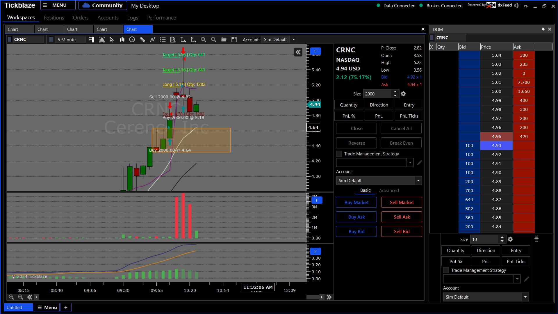Click the chart horizontal scrollbar thumb

click(x=313, y=297)
